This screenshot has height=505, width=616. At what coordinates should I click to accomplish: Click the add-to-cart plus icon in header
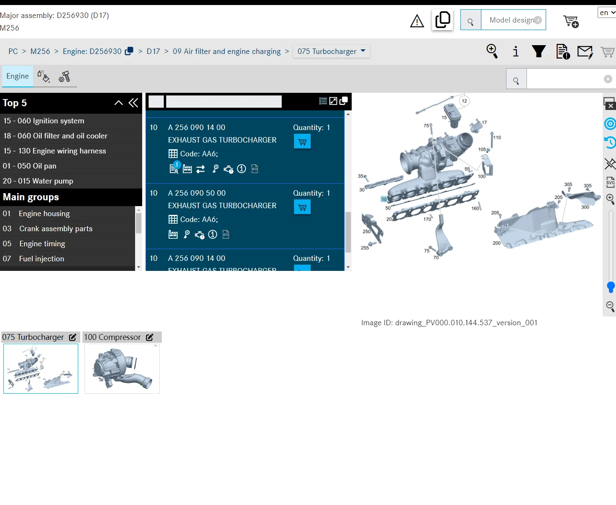(x=571, y=21)
